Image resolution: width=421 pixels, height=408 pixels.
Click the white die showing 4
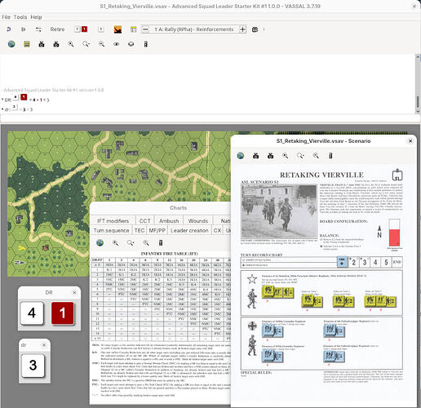point(32,313)
